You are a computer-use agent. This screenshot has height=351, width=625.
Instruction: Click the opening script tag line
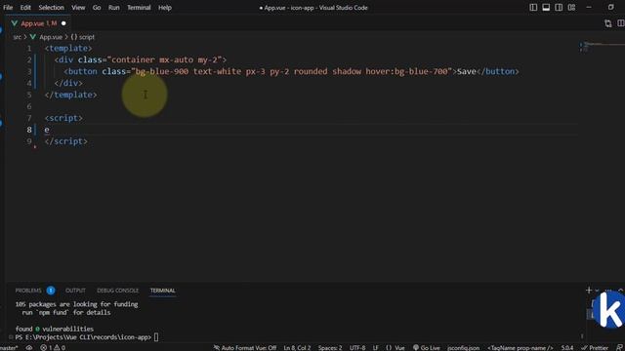[63, 118]
